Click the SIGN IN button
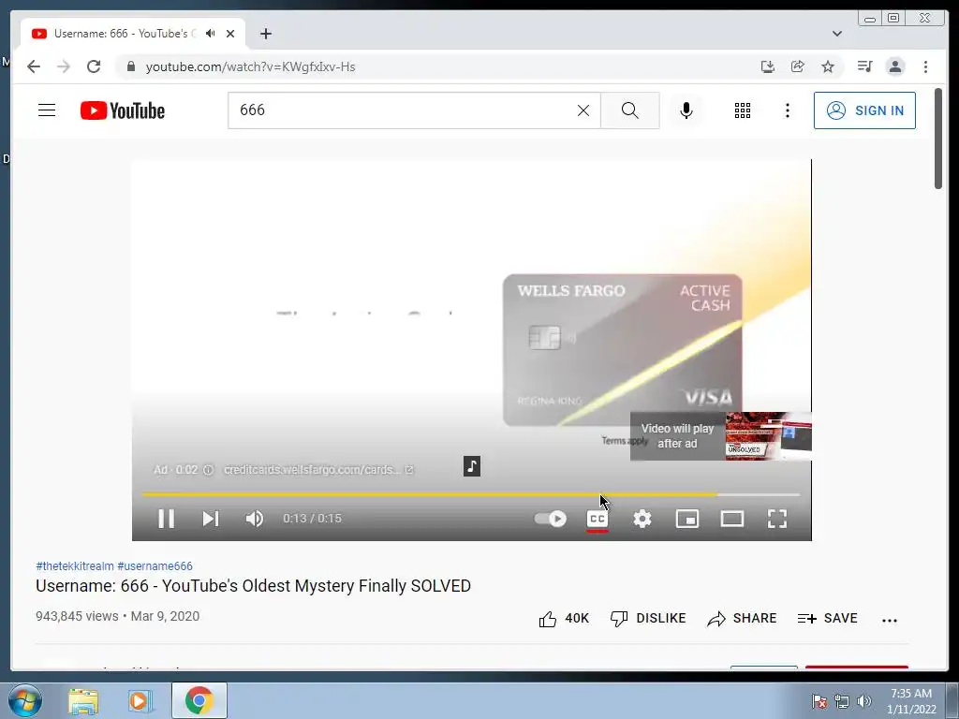This screenshot has height=719, width=959. 864,110
